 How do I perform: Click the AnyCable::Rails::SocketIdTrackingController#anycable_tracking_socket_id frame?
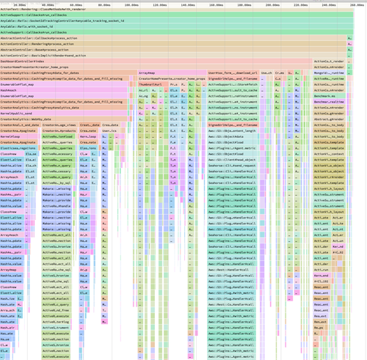177,21
